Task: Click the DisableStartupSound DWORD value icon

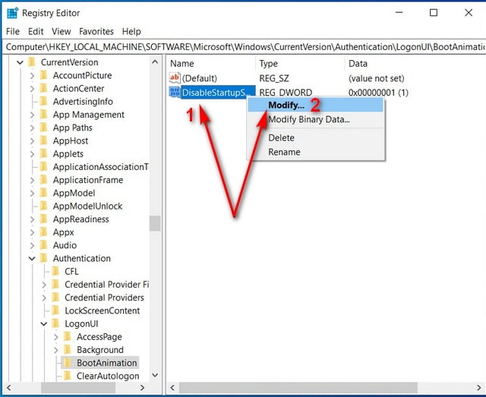Action: [x=175, y=92]
